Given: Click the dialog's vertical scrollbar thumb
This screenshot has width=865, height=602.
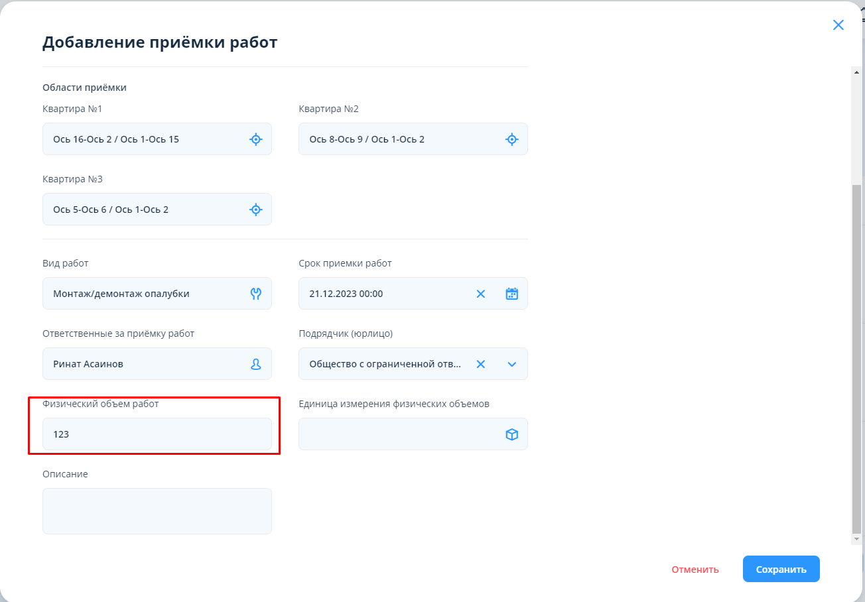Looking at the screenshot, I should click(x=856, y=358).
